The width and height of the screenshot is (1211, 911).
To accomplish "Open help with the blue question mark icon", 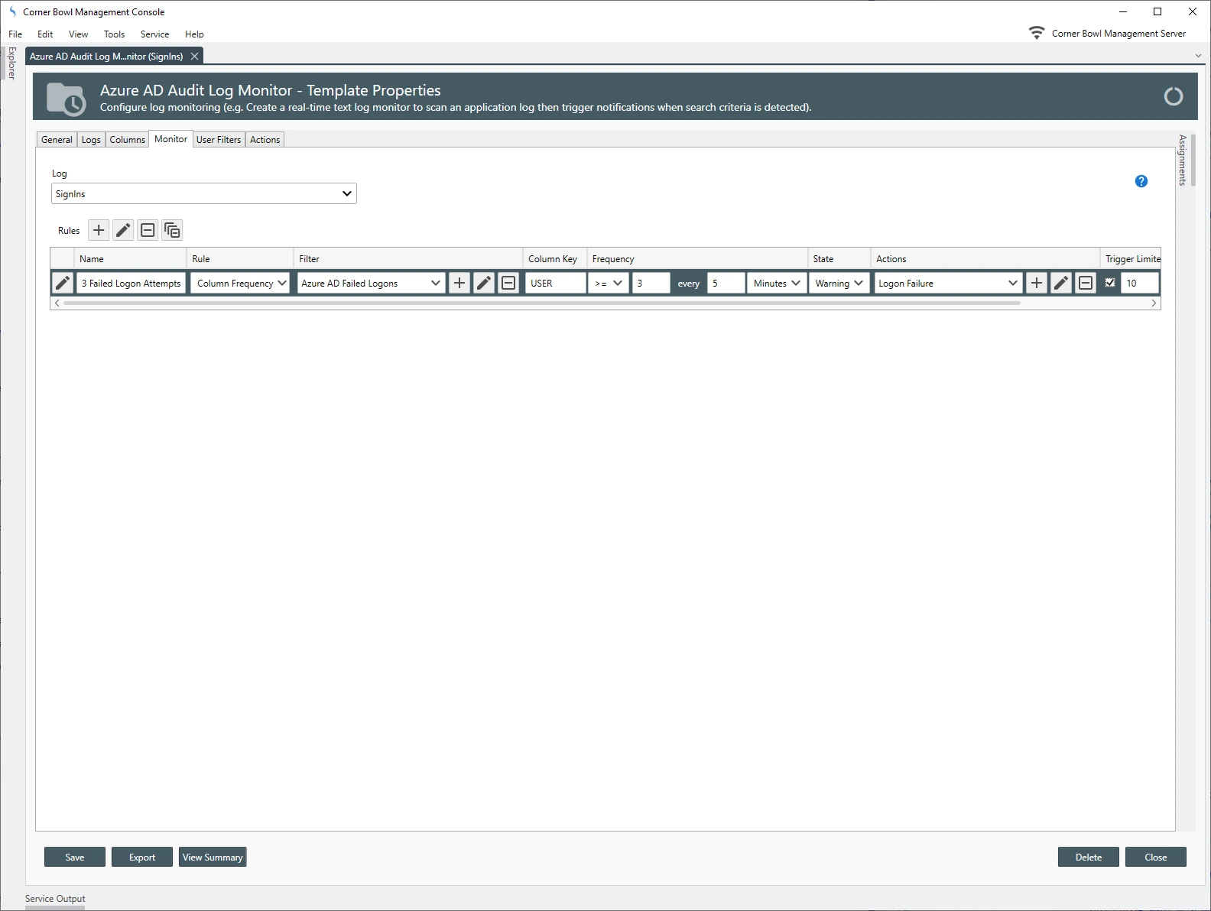I will (x=1141, y=181).
